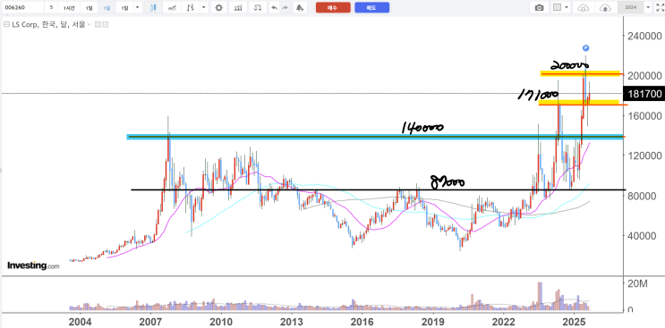Open the alert bell icon
665x328 pixels.
[x=300, y=8]
